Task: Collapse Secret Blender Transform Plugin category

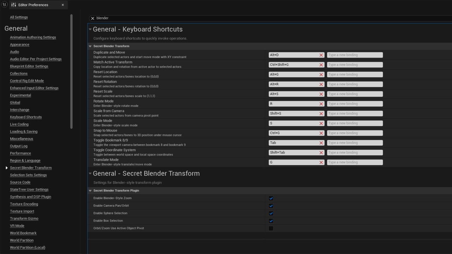Action: click(x=90, y=190)
